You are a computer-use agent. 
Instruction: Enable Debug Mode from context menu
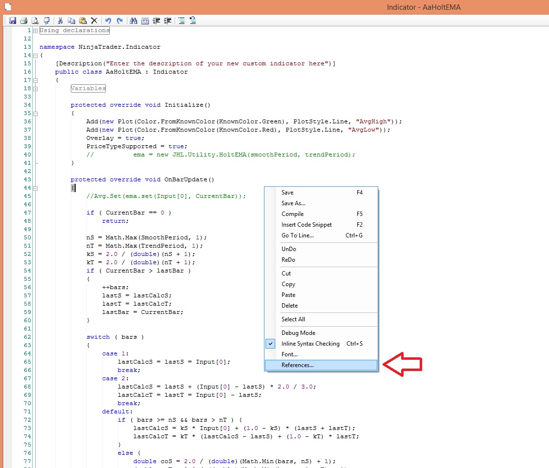321,333
